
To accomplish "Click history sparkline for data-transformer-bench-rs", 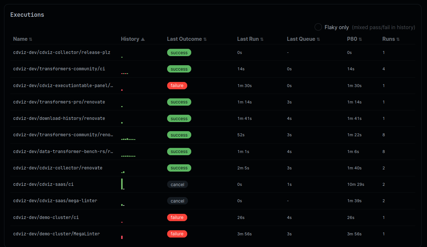I will pos(128,156).
